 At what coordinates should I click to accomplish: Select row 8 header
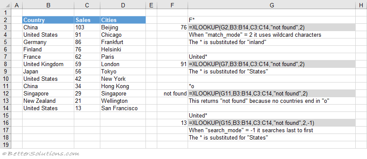5,64
